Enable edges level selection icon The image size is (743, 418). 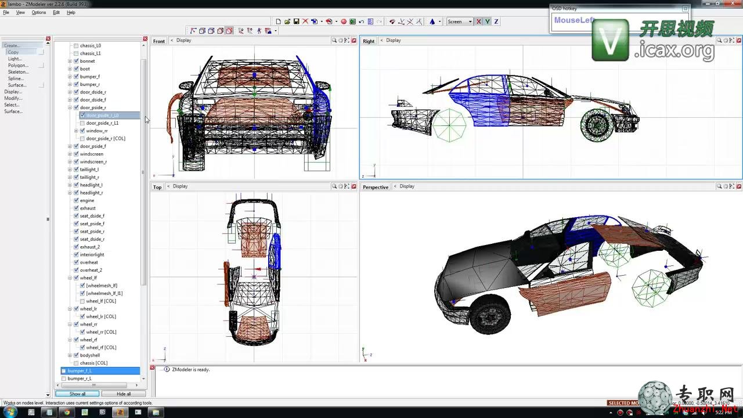(202, 31)
